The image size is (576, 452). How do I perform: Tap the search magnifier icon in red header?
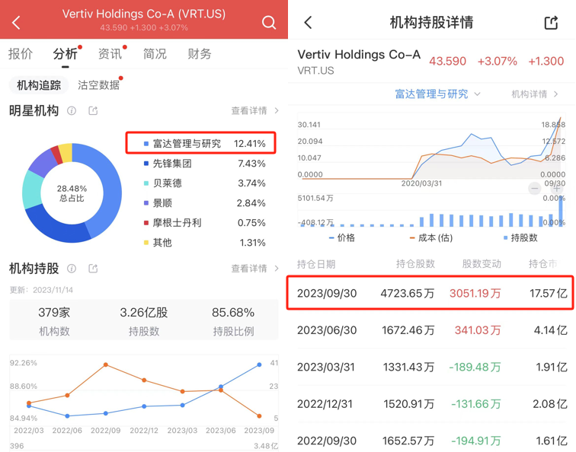(269, 22)
